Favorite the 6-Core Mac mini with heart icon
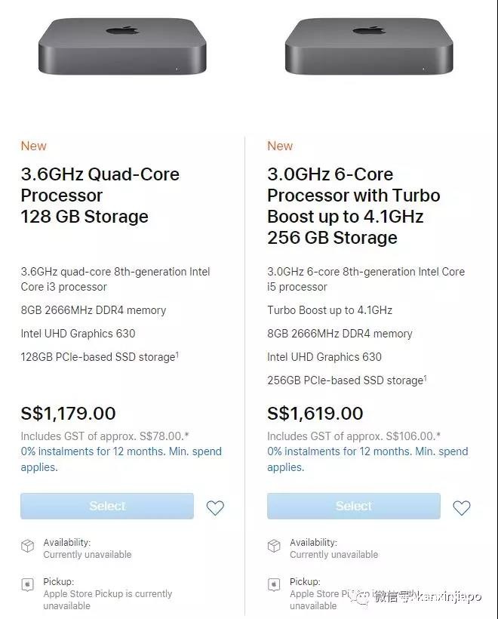This screenshot has width=498, height=619. [x=462, y=508]
